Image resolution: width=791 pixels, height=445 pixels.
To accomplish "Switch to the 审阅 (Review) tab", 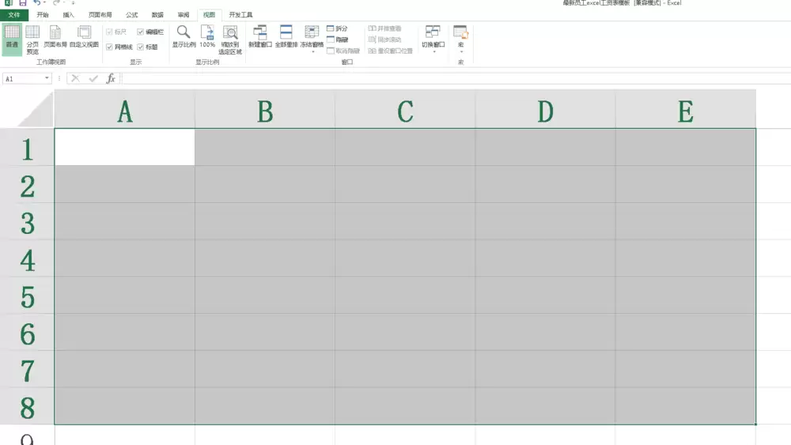I will click(x=184, y=14).
